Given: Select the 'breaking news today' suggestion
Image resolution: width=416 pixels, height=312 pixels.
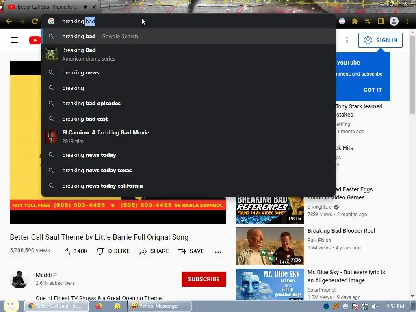Looking at the screenshot, I should tap(188, 155).
